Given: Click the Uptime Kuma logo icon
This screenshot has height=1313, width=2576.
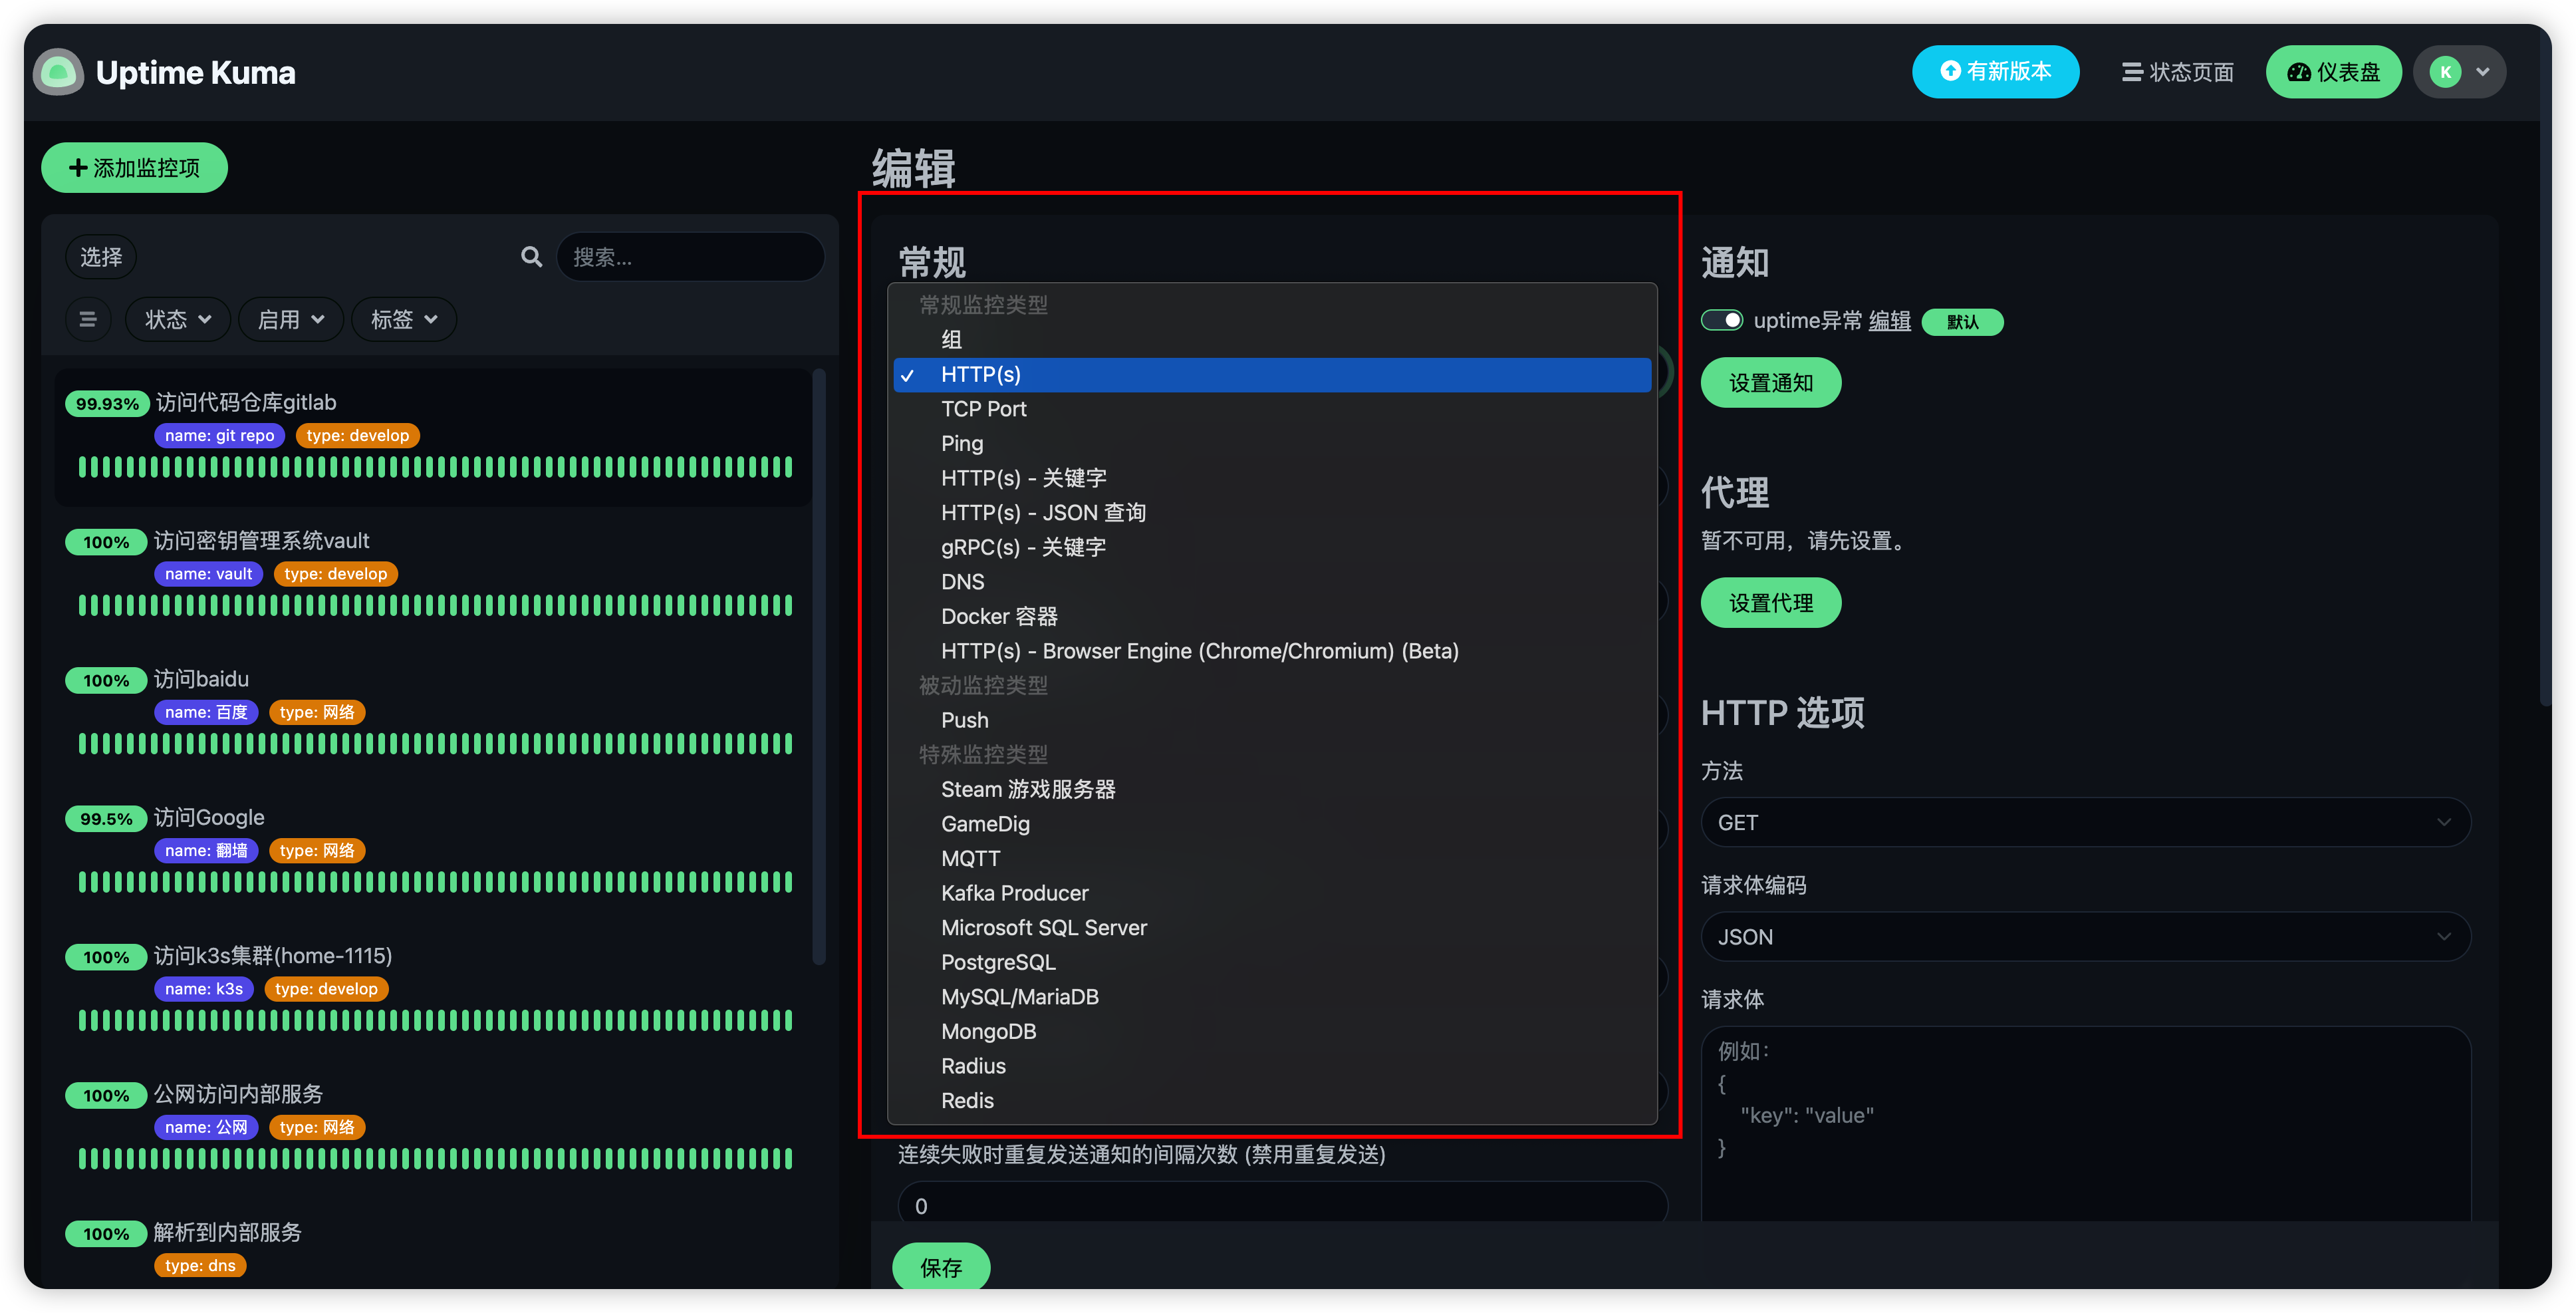Looking at the screenshot, I should (57, 71).
